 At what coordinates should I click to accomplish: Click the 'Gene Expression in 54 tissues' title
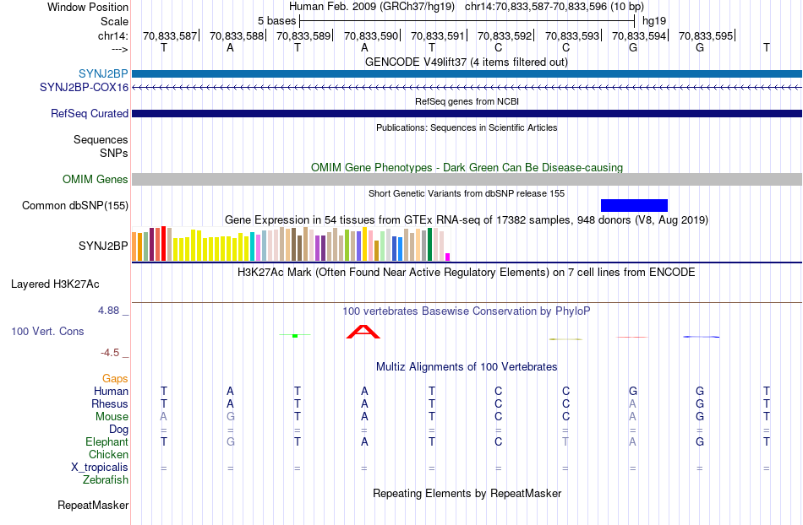[467, 219]
